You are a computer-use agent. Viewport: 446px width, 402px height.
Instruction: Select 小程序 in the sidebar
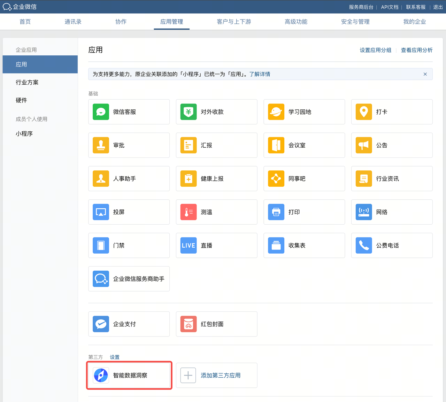(x=24, y=134)
